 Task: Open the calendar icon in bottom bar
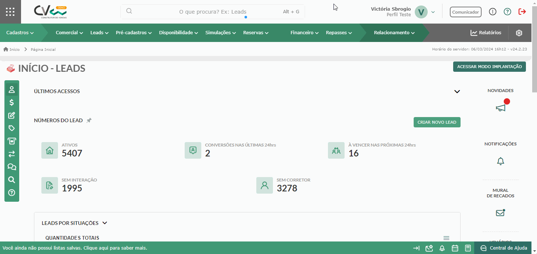pyautogui.click(x=455, y=248)
